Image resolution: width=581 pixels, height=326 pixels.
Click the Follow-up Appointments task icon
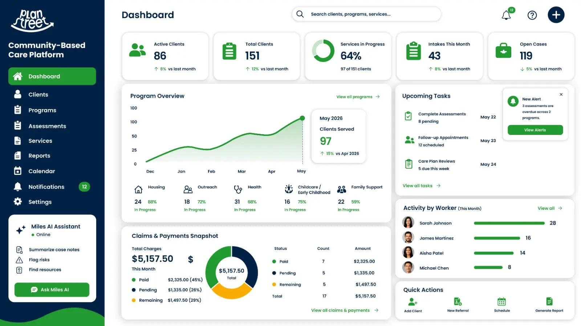(410, 140)
